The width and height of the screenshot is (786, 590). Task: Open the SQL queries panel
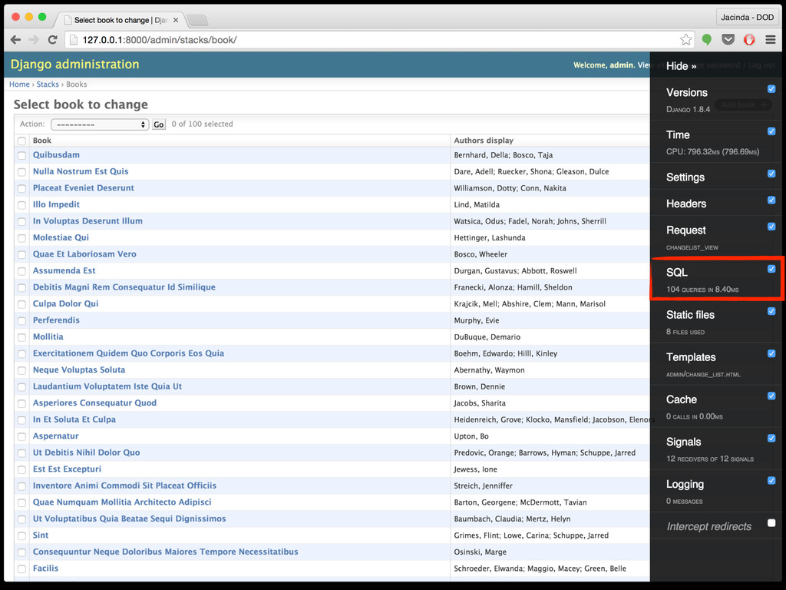point(677,273)
